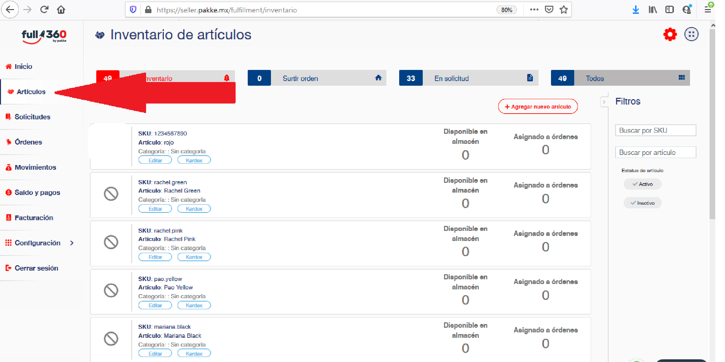Toggle the Activo status filter
The height and width of the screenshot is (362, 725).
click(642, 184)
